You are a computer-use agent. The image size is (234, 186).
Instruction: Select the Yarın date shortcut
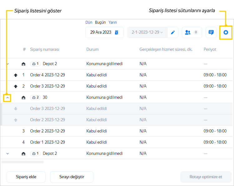click(112, 22)
